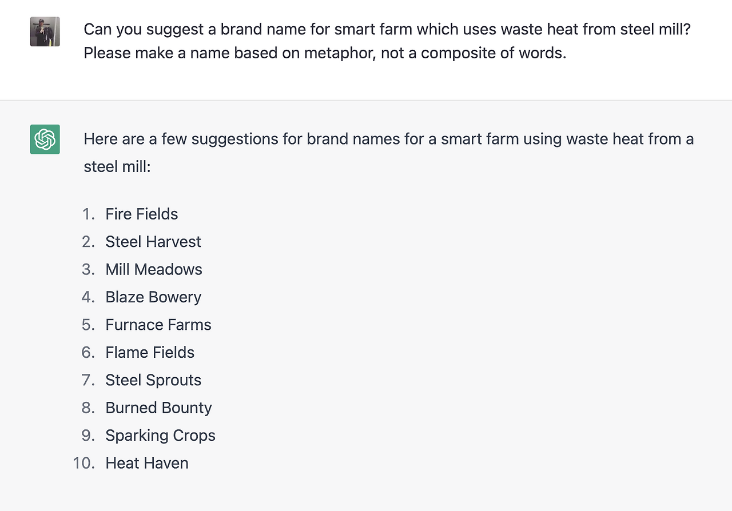Click the list number 5 marker

(x=87, y=325)
